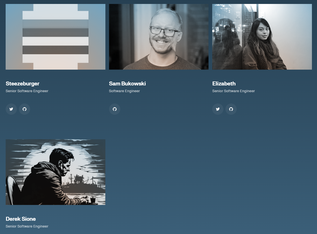Click Senior Software Engineer under Derek Sione
The height and width of the screenshot is (234, 317).
click(x=27, y=226)
